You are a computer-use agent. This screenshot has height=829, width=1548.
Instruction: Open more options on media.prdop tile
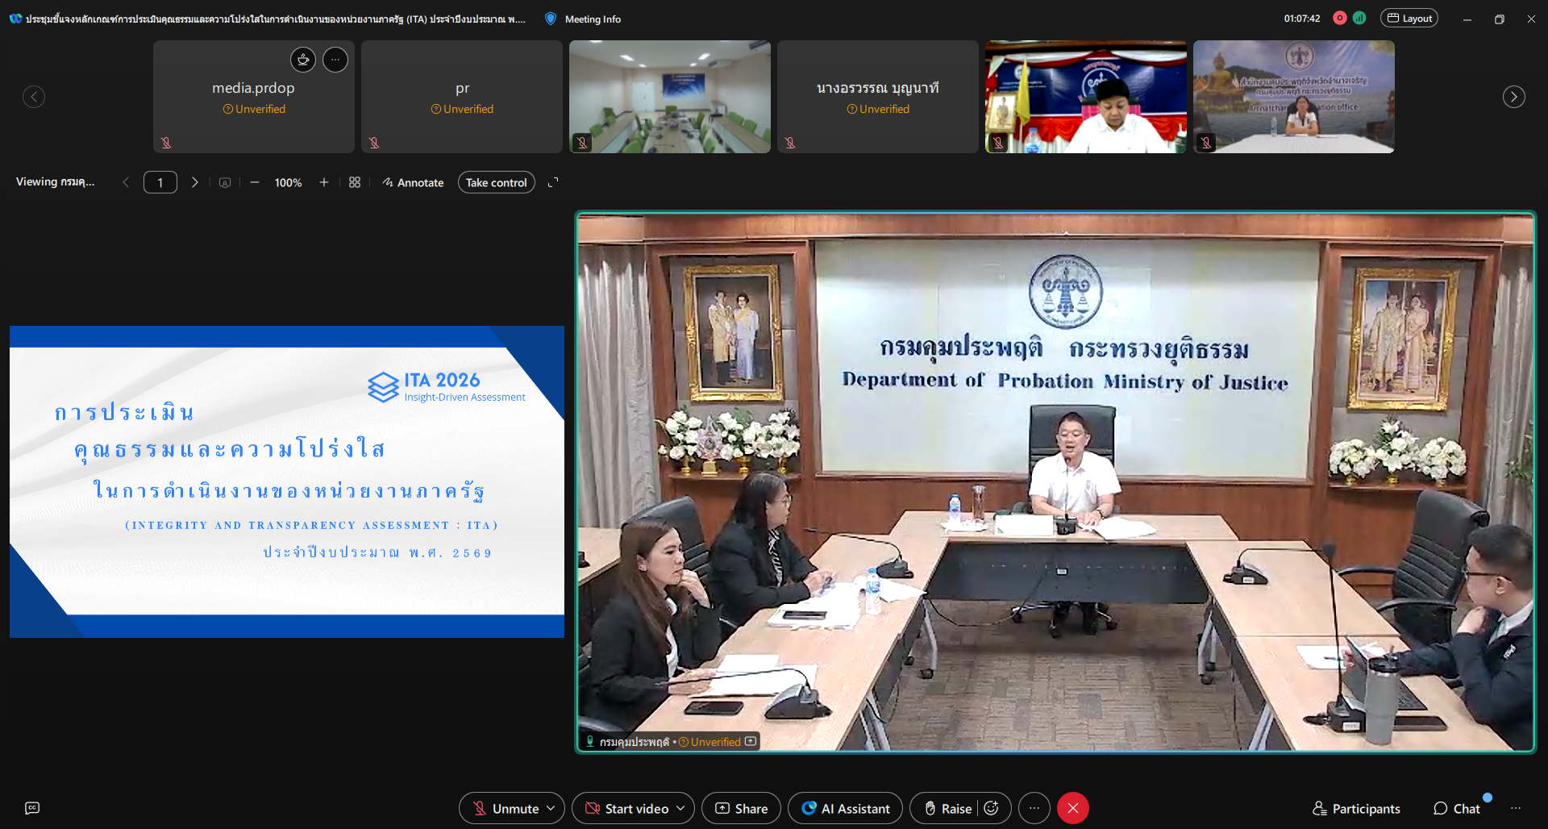(335, 59)
